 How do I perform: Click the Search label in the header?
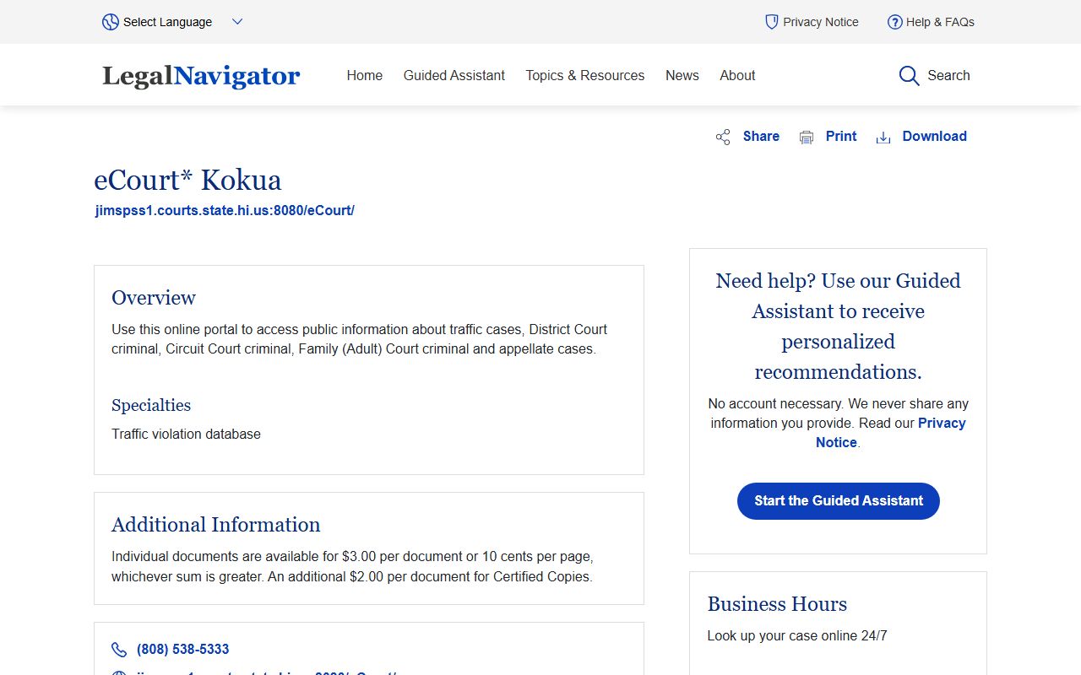tap(948, 75)
